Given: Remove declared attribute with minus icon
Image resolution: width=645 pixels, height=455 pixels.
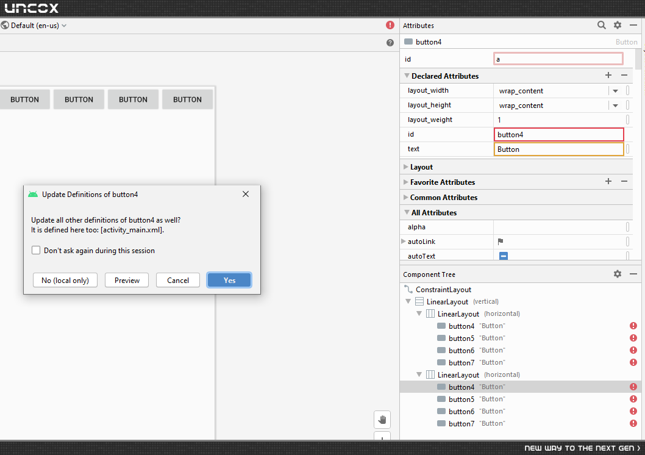Looking at the screenshot, I should (624, 75).
